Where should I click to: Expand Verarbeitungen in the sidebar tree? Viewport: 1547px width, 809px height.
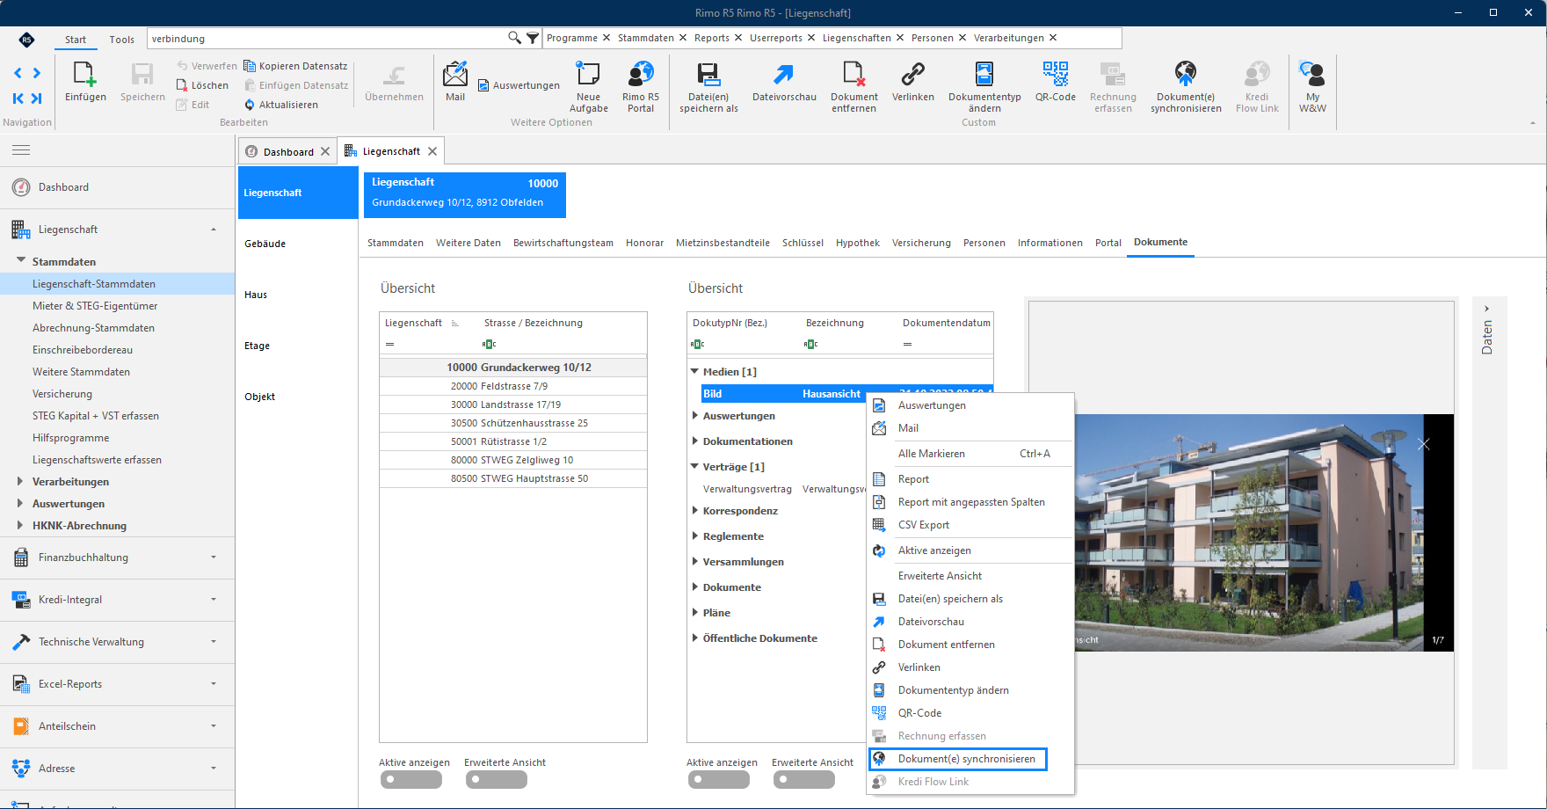tap(20, 481)
